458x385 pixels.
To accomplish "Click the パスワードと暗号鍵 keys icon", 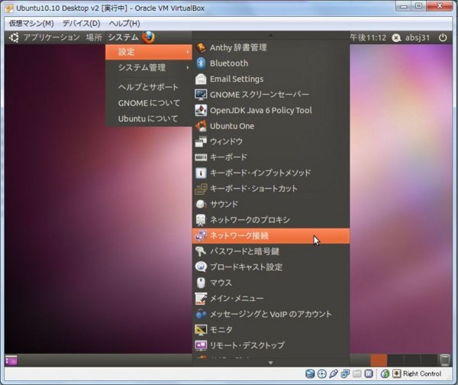I will tap(201, 251).
